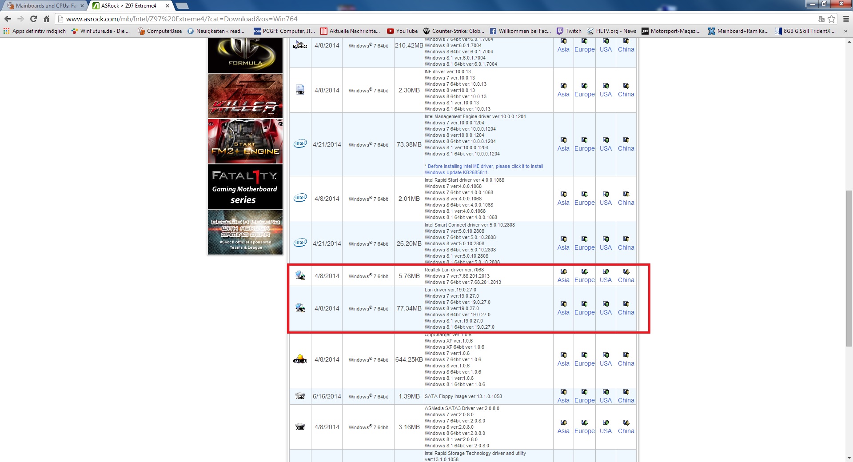This screenshot has width=853, height=462.
Task: Go back using browser back arrow
Action: click(x=8, y=19)
